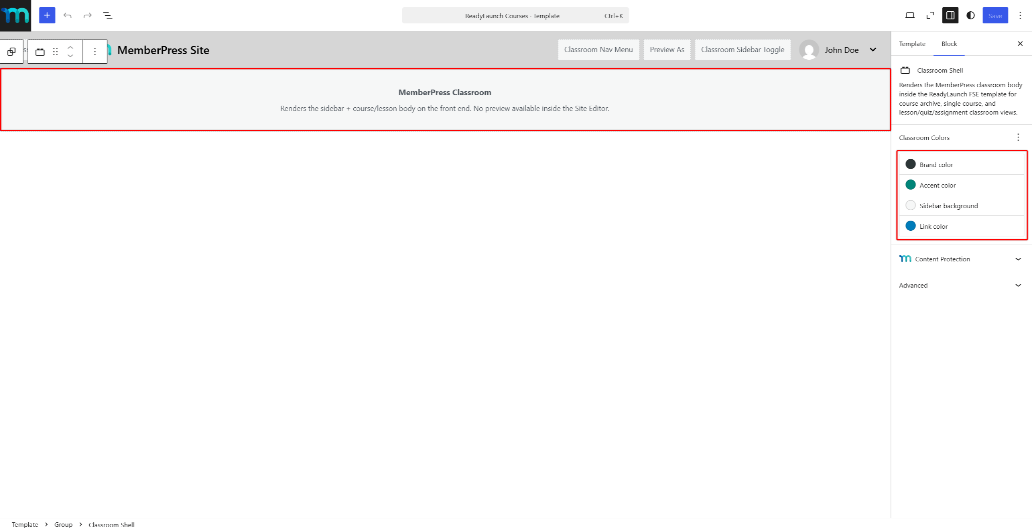Click the MemberPress Site title
This screenshot has width=1032, height=528.
tap(163, 50)
